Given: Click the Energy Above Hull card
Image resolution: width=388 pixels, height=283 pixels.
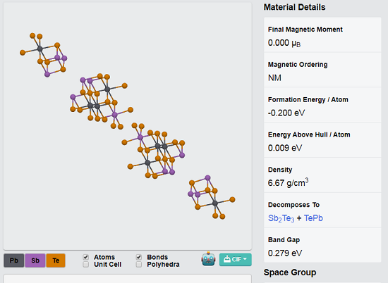Looking at the screenshot, I should 322,140.
